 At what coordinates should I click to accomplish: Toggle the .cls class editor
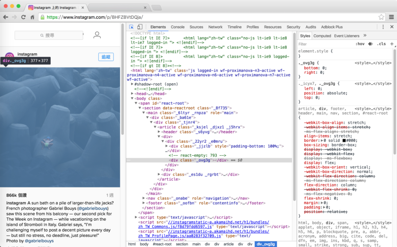(x=381, y=44)
